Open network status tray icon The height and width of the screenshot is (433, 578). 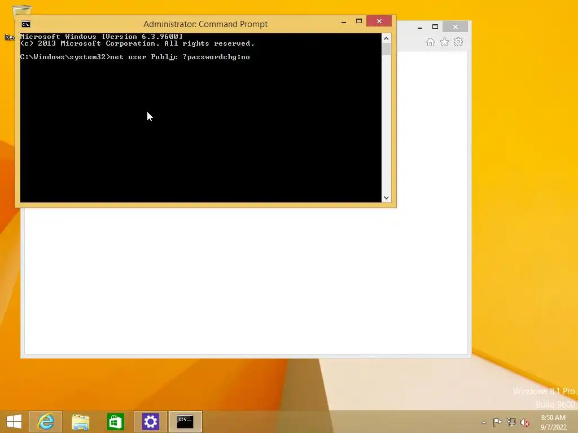click(x=511, y=422)
